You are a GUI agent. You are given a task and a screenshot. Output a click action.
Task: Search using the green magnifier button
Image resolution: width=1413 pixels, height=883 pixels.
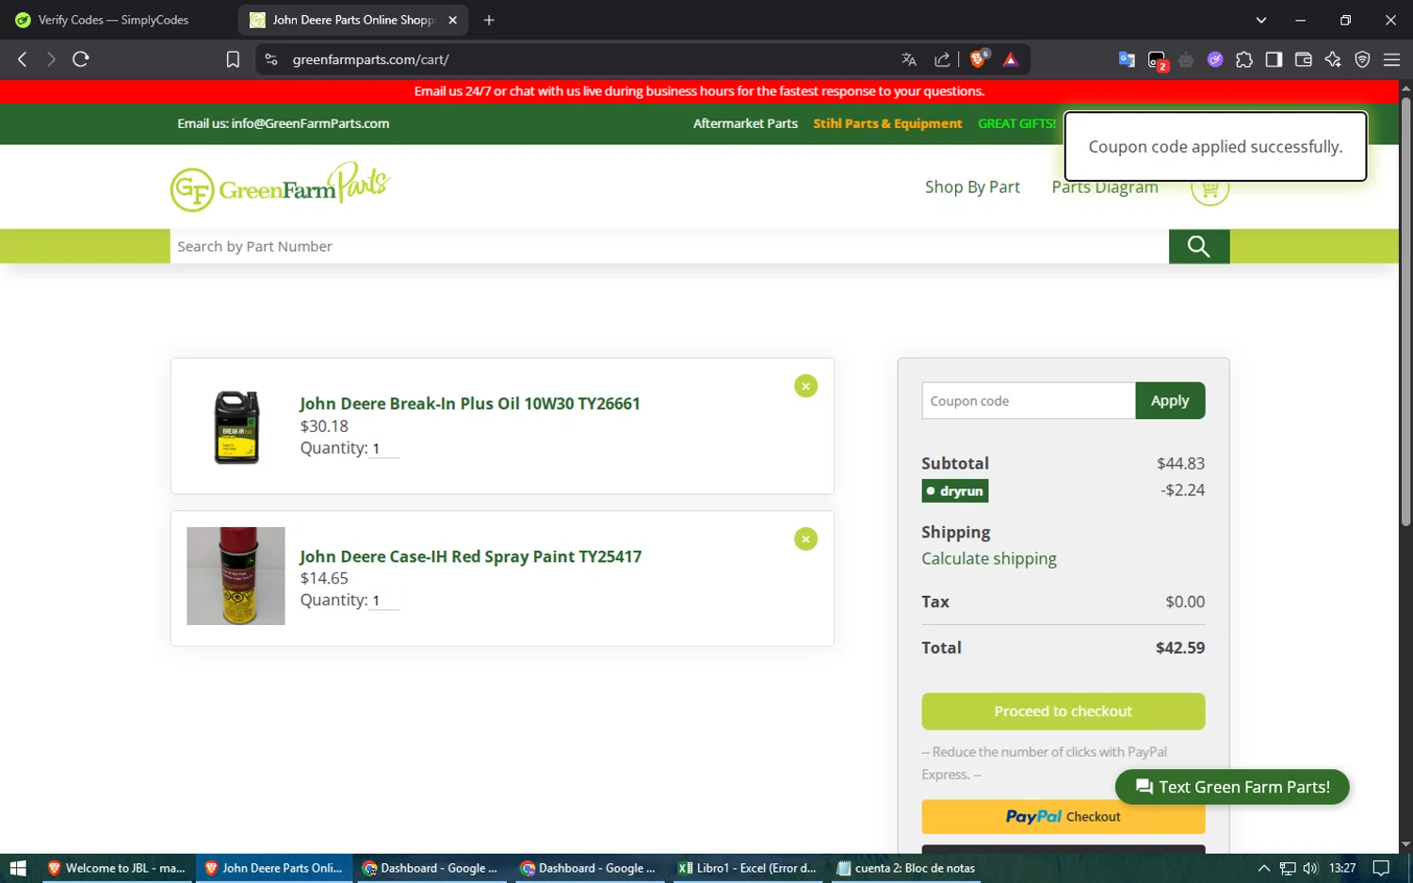1199,247
